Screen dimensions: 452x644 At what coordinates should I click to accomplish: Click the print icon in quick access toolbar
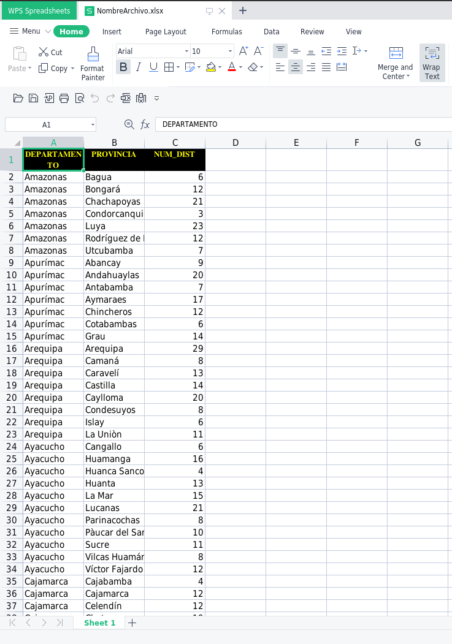click(64, 98)
